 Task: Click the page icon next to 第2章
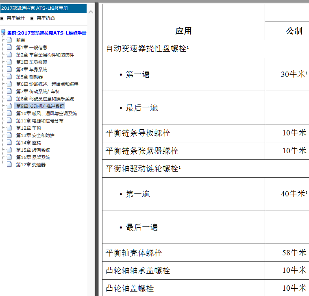tap(9, 54)
